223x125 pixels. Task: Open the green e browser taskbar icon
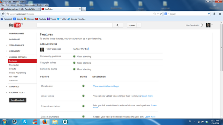click(x=65, y=122)
